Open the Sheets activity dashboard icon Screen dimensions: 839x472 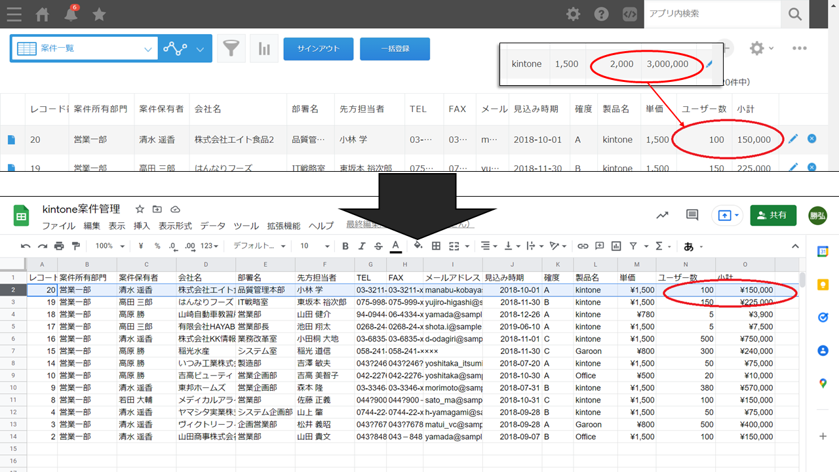click(663, 215)
